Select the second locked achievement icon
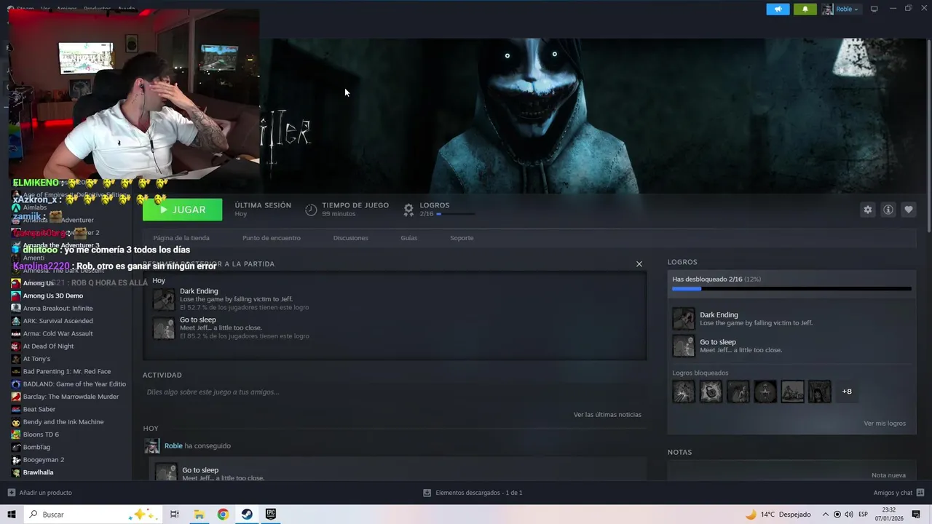Viewport: 932px width, 524px height. pyautogui.click(x=711, y=392)
